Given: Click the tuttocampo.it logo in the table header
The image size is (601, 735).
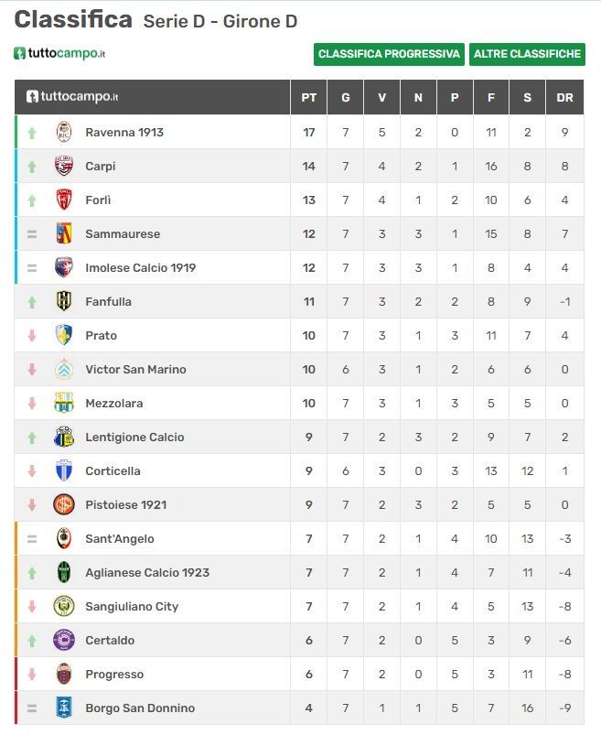Looking at the screenshot, I should point(72,96).
